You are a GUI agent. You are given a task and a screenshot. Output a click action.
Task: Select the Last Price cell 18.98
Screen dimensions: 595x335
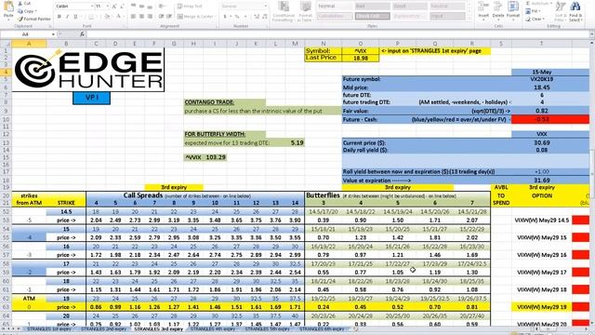click(x=360, y=58)
